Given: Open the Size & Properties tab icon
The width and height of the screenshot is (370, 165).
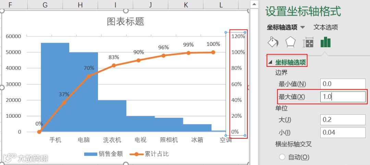Looking at the screenshot, I should point(308,42).
